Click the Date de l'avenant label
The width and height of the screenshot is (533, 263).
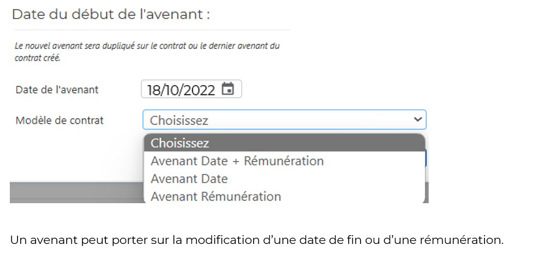57,90
